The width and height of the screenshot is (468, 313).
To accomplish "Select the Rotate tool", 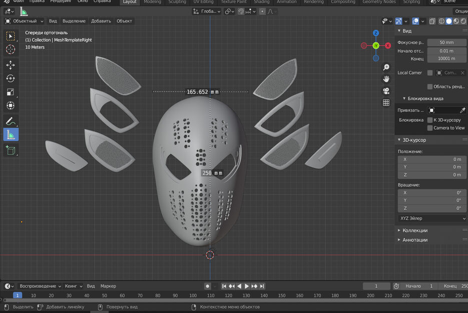I will pyautogui.click(x=11, y=78).
